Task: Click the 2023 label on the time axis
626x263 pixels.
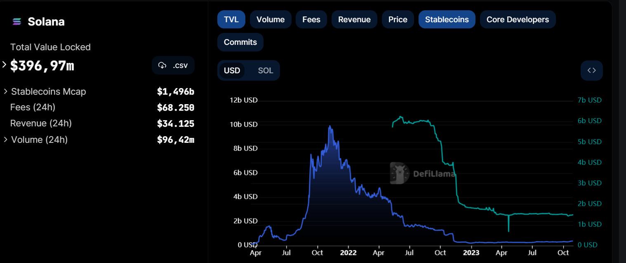Action: click(x=471, y=252)
